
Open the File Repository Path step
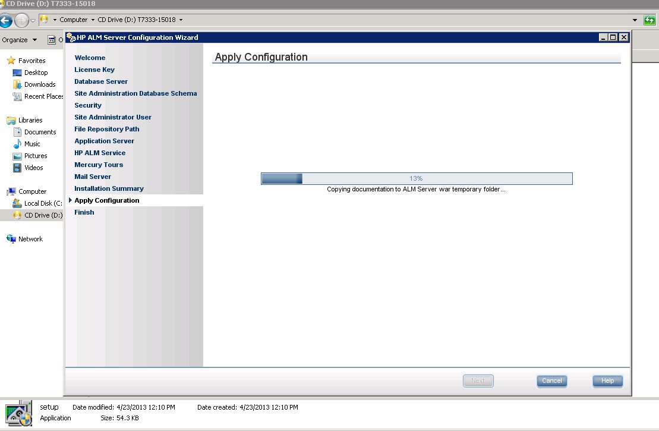pos(107,129)
